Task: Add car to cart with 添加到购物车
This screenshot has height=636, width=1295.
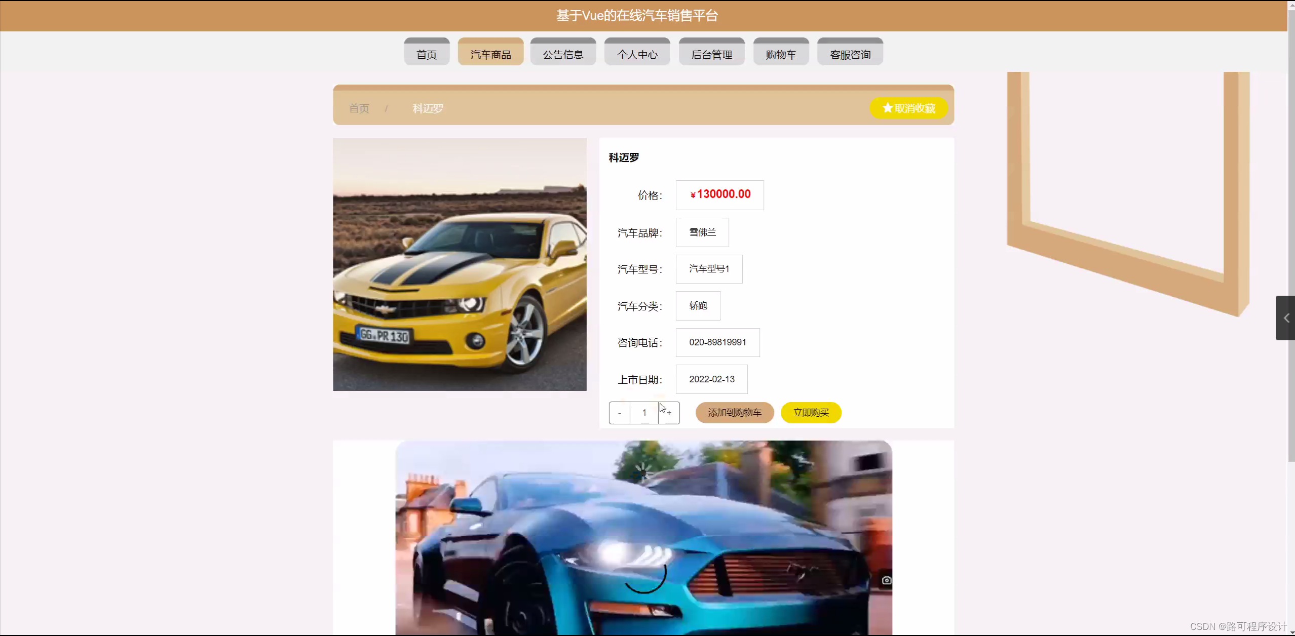Action: [734, 413]
